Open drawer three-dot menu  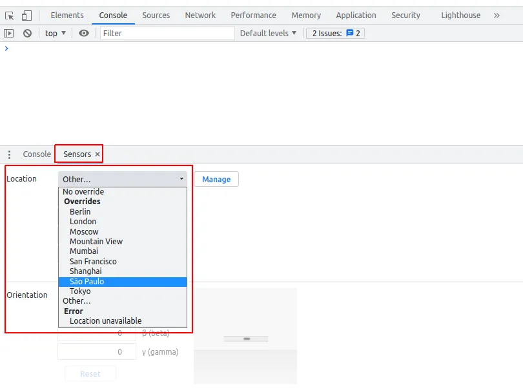point(9,154)
